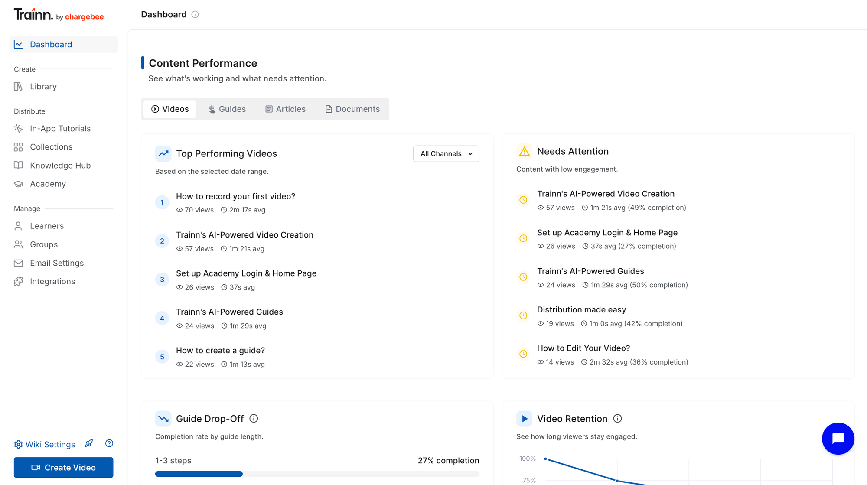Go to Collections page
The height and width of the screenshot is (485, 867).
click(x=63, y=147)
